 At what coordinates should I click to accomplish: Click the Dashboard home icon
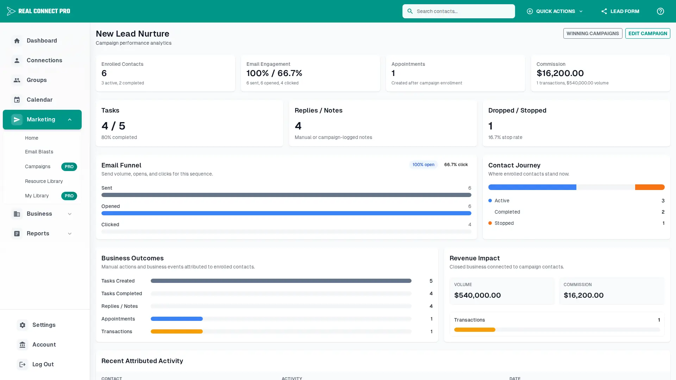17,41
